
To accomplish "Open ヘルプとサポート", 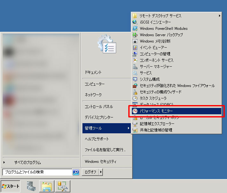I will (107, 139).
